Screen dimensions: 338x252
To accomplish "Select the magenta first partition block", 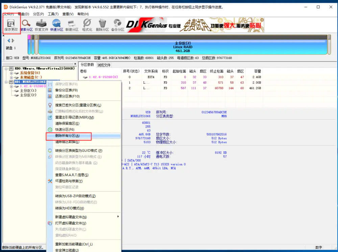I will point(29,45).
